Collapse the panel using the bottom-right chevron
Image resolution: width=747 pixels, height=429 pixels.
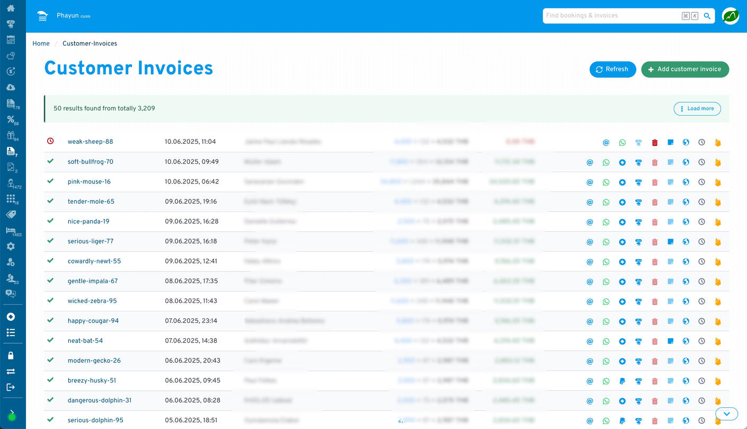point(726,414)
